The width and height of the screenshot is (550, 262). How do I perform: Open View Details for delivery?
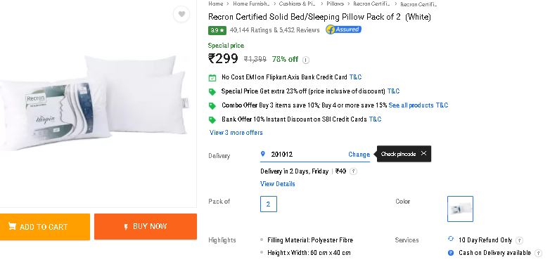(277, 184)
